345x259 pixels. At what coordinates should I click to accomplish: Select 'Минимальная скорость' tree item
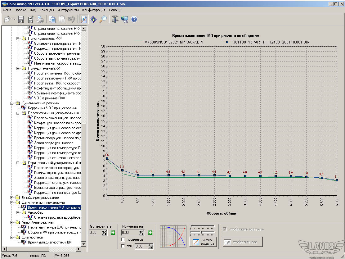coord(57,63)
